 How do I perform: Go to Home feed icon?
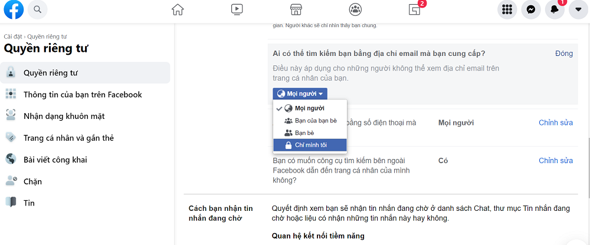click(177, 9)
